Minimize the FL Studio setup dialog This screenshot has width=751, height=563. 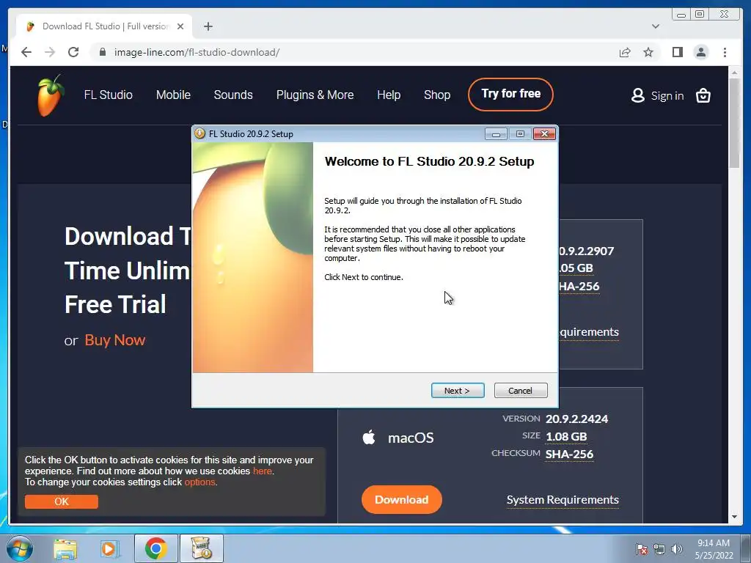click(x=496, y=134)
